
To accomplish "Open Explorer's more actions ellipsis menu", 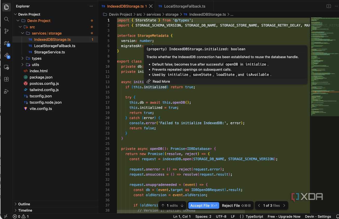I will (91, 6).
